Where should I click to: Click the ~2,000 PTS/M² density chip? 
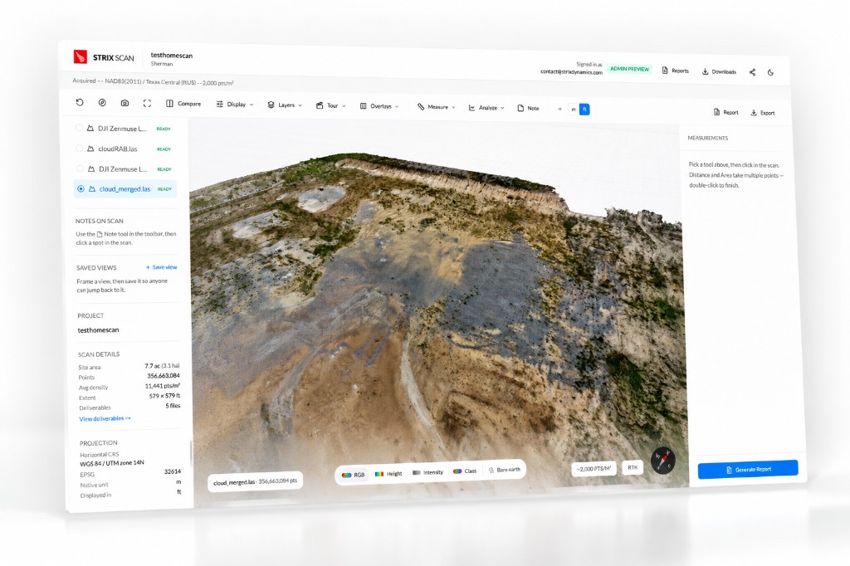pyautogui.click(x=594, y=468)
